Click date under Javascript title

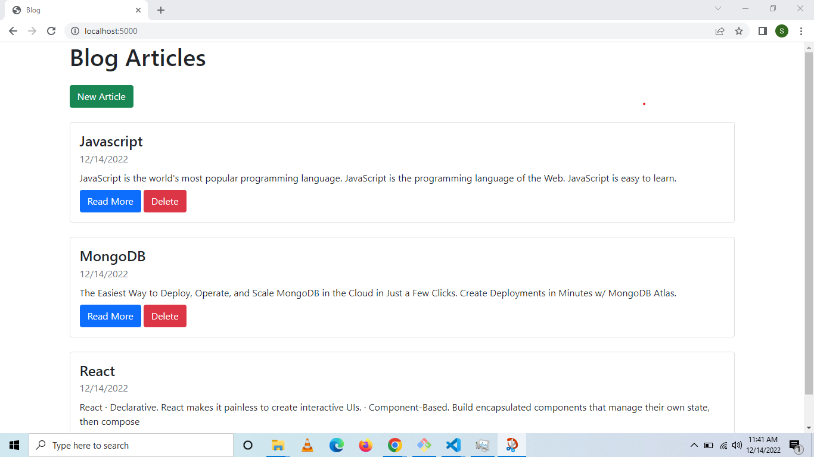point(104,159)
